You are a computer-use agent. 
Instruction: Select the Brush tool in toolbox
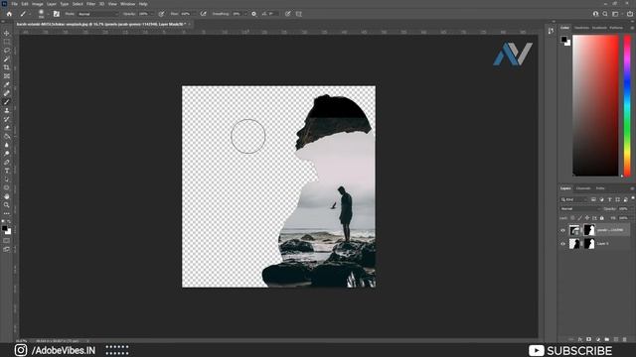point(7,102)
